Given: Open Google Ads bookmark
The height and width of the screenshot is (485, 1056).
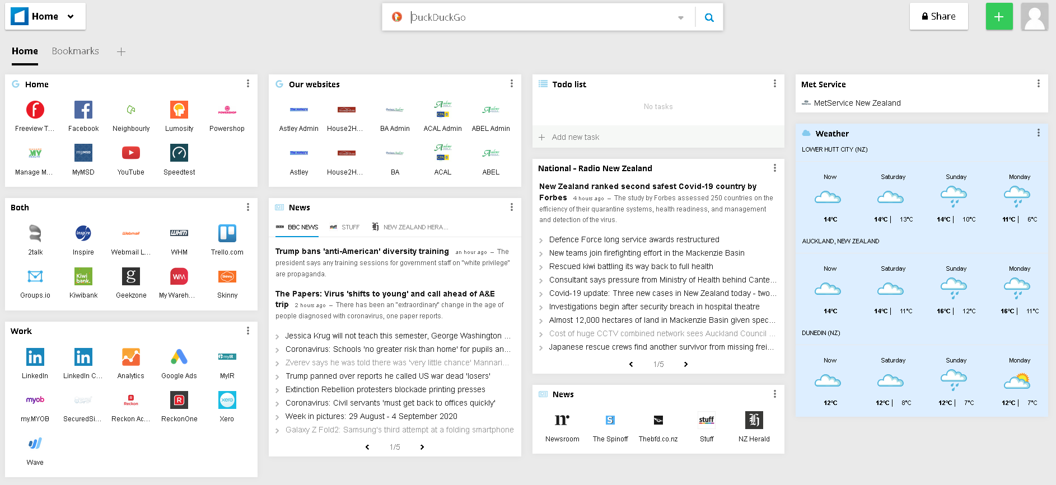Looking at the screenshot, I should (x=179, y=357).
